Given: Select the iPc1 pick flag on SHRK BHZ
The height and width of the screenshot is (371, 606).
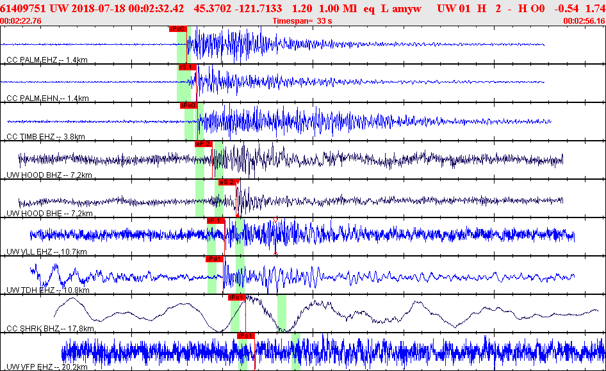Looking at the screenshot, I should coord(236,297).
